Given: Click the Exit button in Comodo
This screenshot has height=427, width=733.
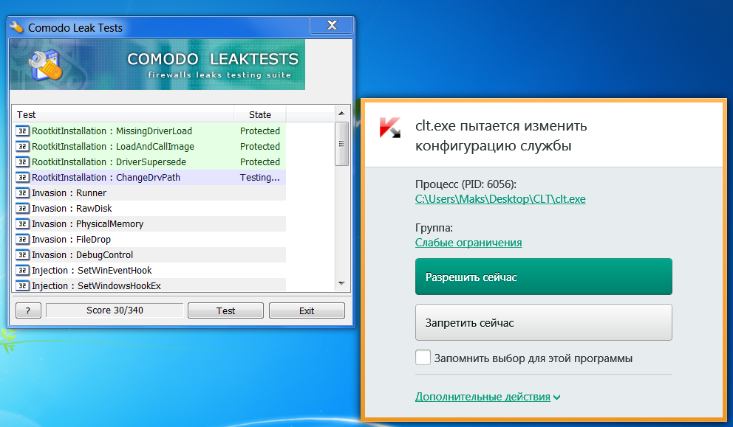Looking at the screenshot, I should click(x=307, y=310).
